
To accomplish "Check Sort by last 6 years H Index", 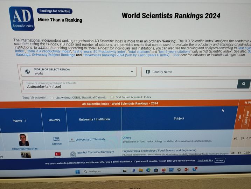I will (112, 97).
